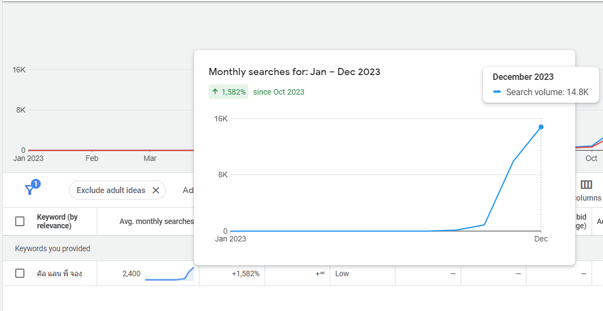Click the blue Search volume legend marker

pyautogui.click(x=497, y=92)
